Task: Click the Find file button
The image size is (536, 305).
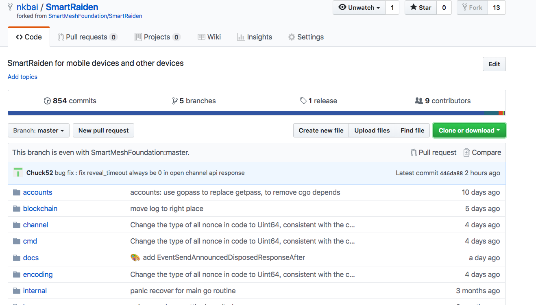Action: pos(412,131)
